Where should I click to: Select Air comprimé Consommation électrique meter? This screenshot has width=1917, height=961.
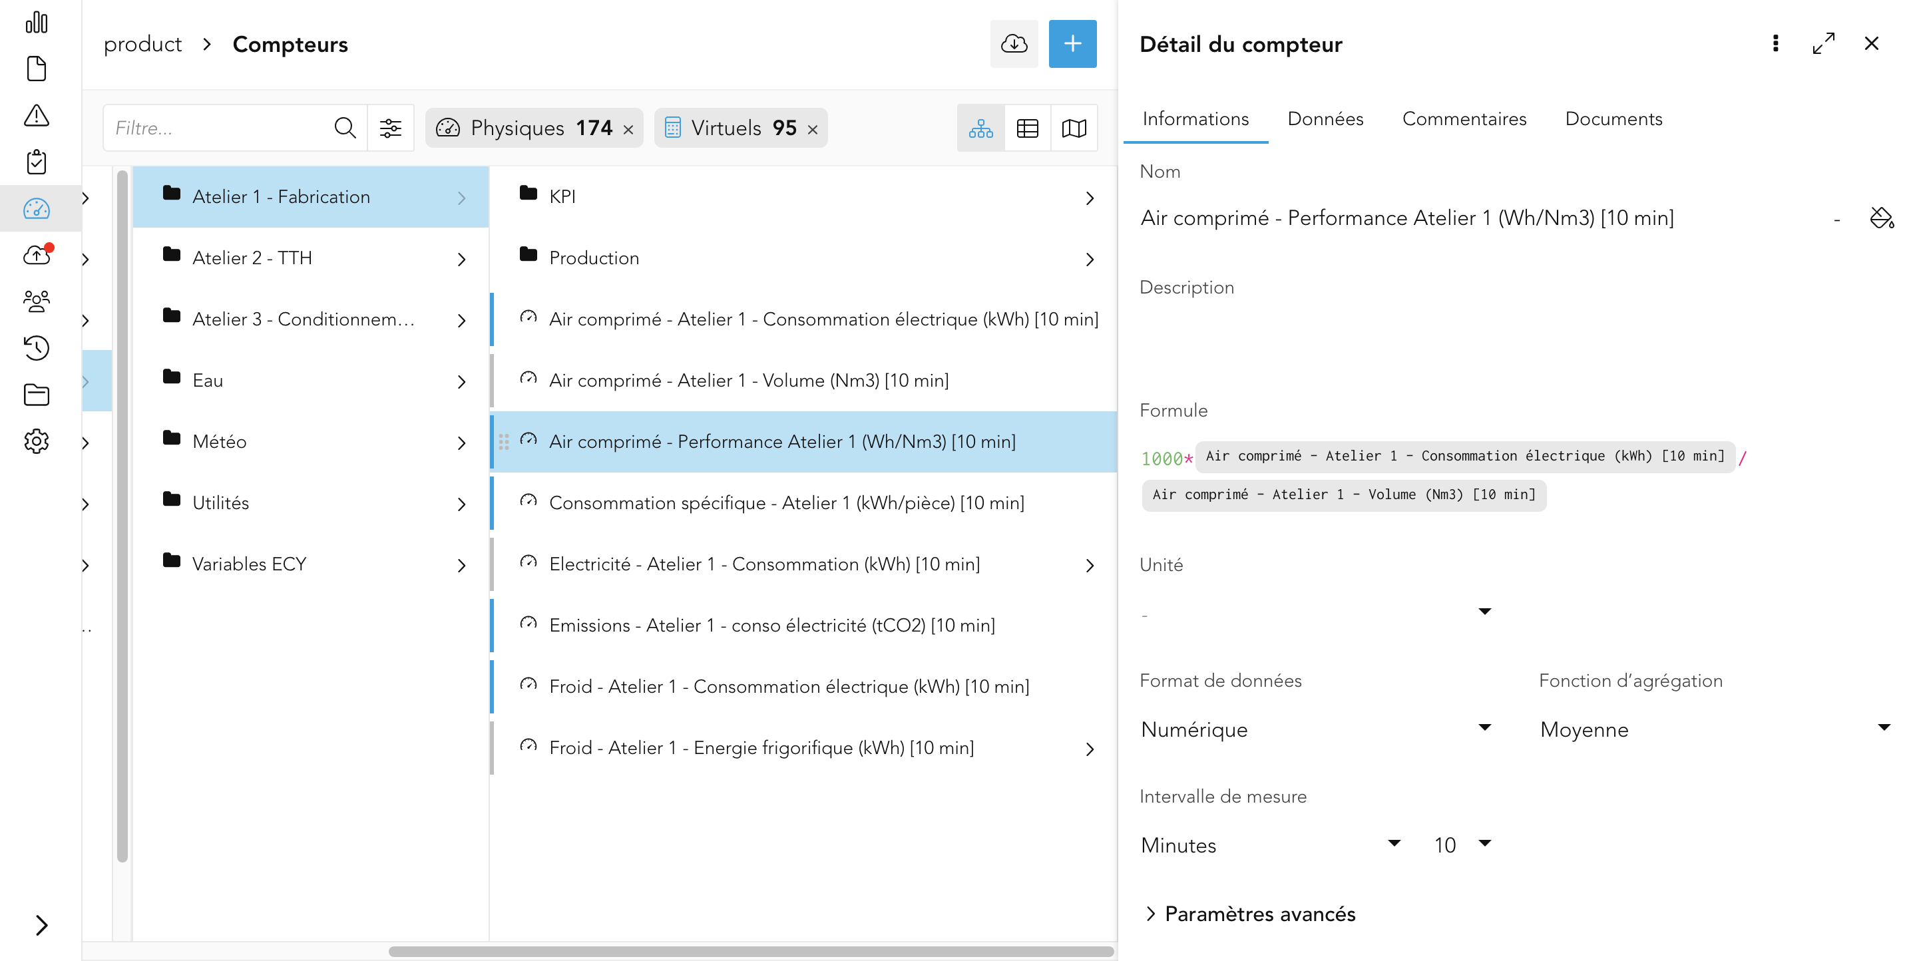(803, 319)
